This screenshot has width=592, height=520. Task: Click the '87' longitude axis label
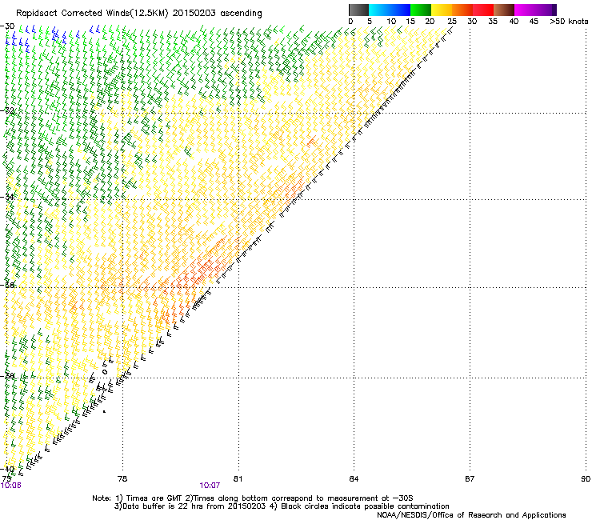click(x=470, y=479)
